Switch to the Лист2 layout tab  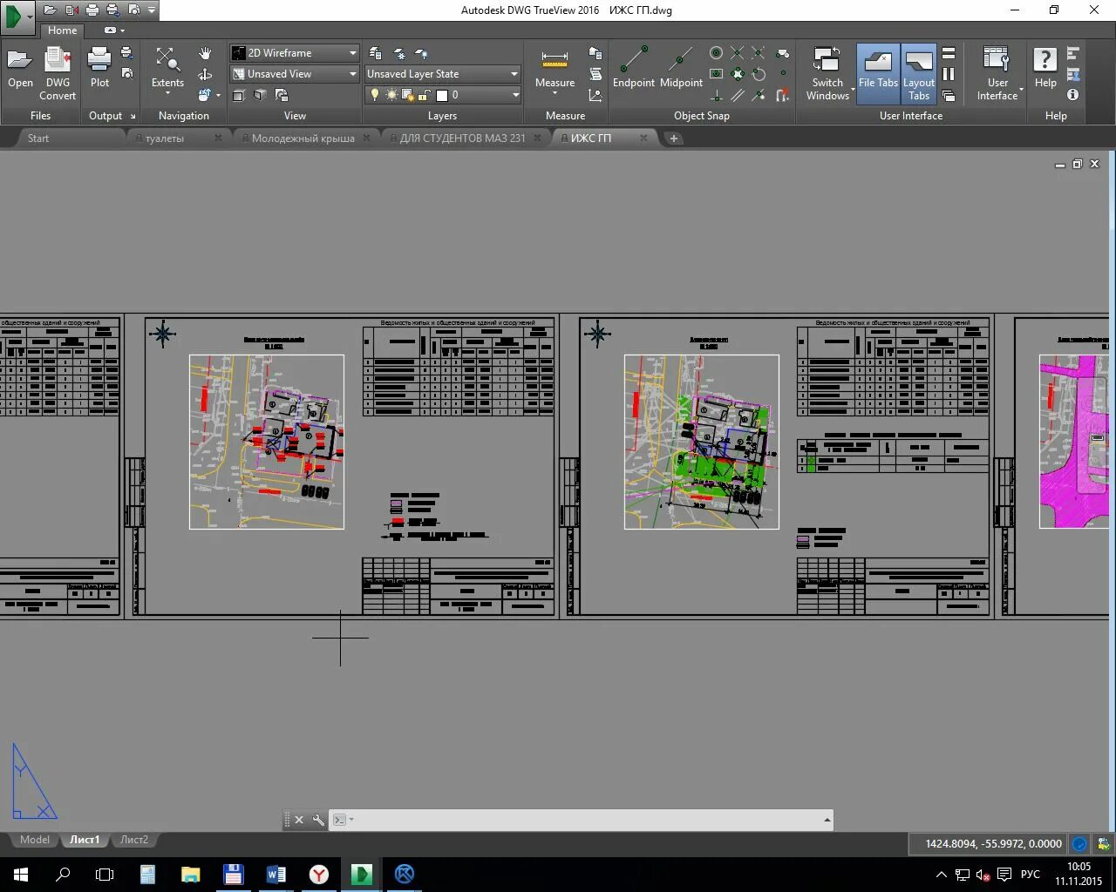(134, 841)
